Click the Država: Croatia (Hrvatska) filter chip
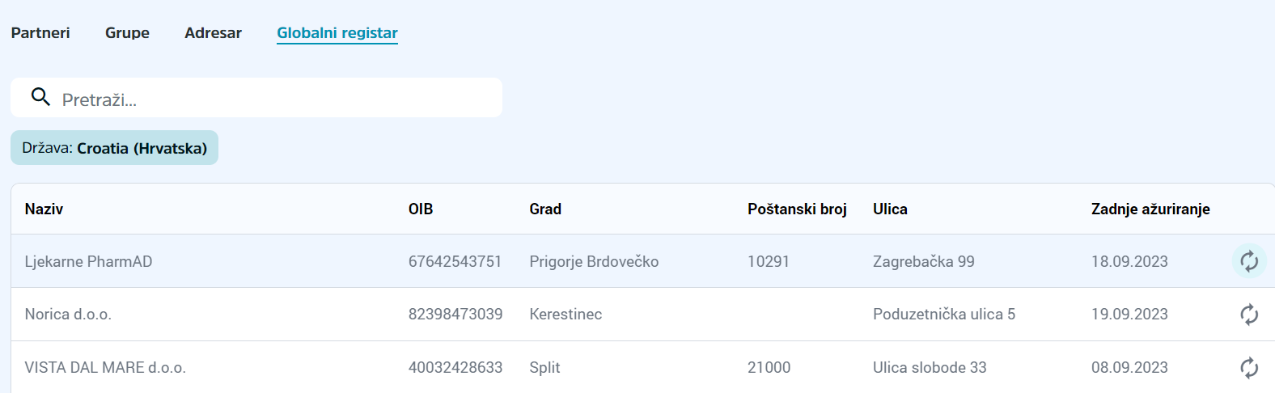The width and height of the screenshot is (1275, 393). 114,148
